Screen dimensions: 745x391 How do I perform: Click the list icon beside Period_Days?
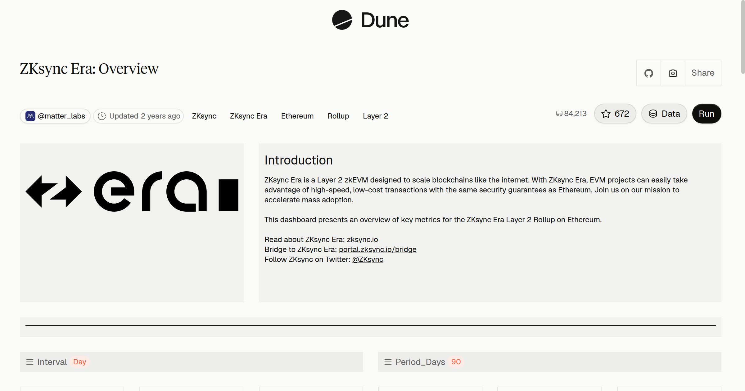click(388, 362)
